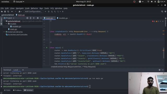The height and width of the screenshot is (94, 167).
Task: Click the errors count indicator
Action: (x=153, y=21)
